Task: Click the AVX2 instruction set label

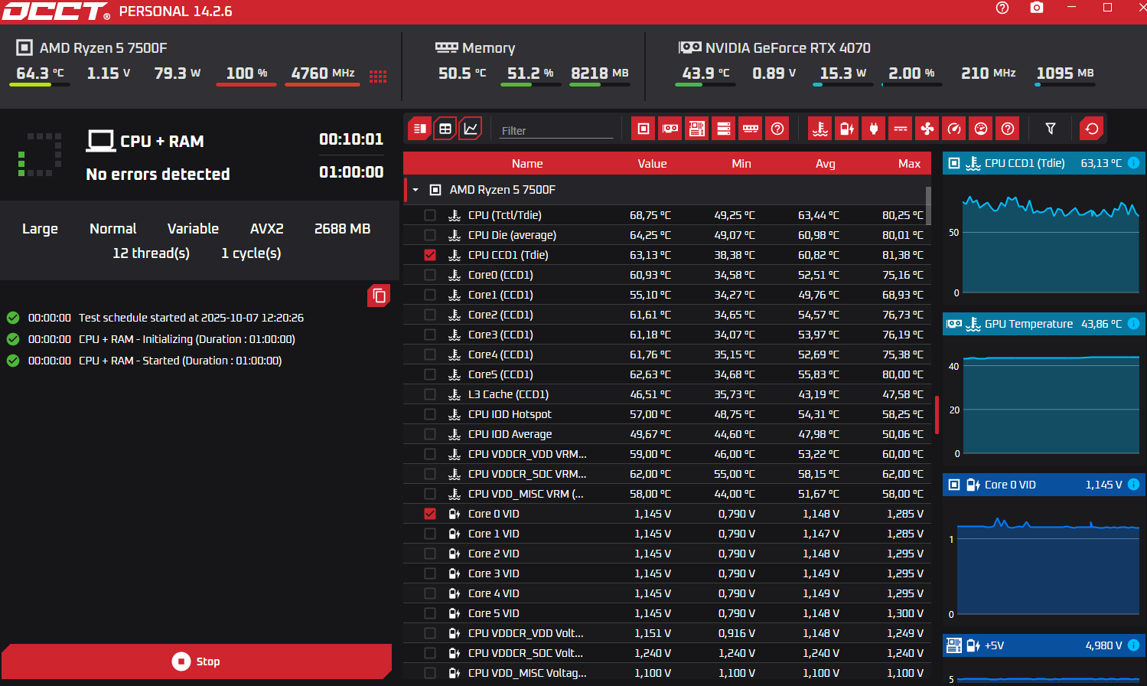Action: pyautogui.click(x=266, y=229)
